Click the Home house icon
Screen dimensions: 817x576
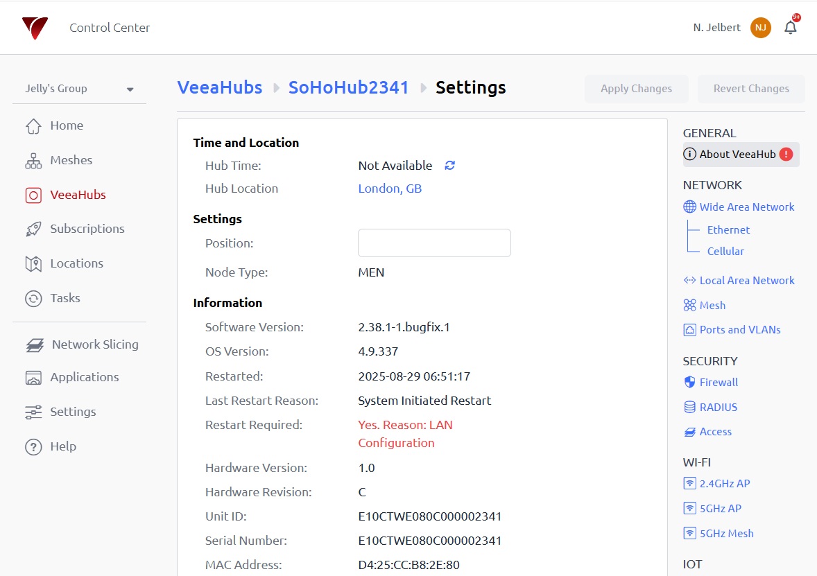[x=33, y=126]
